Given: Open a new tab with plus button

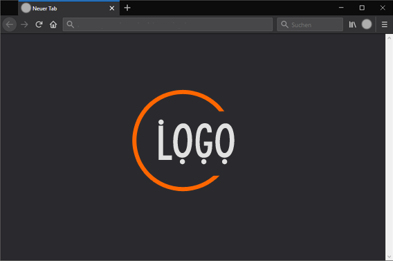Looking at the screenshot, I should point(127,8).
